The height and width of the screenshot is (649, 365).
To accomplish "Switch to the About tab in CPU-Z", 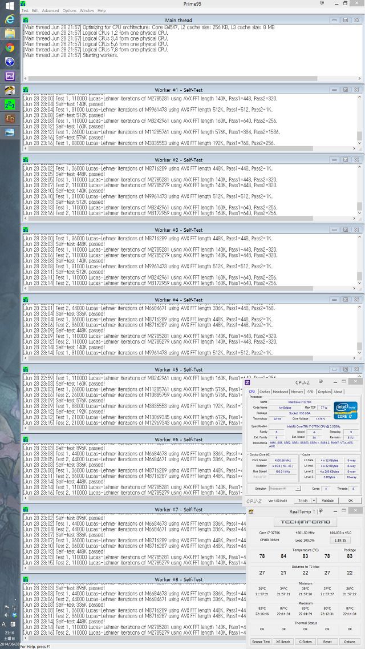I will [x=338, y=392].
